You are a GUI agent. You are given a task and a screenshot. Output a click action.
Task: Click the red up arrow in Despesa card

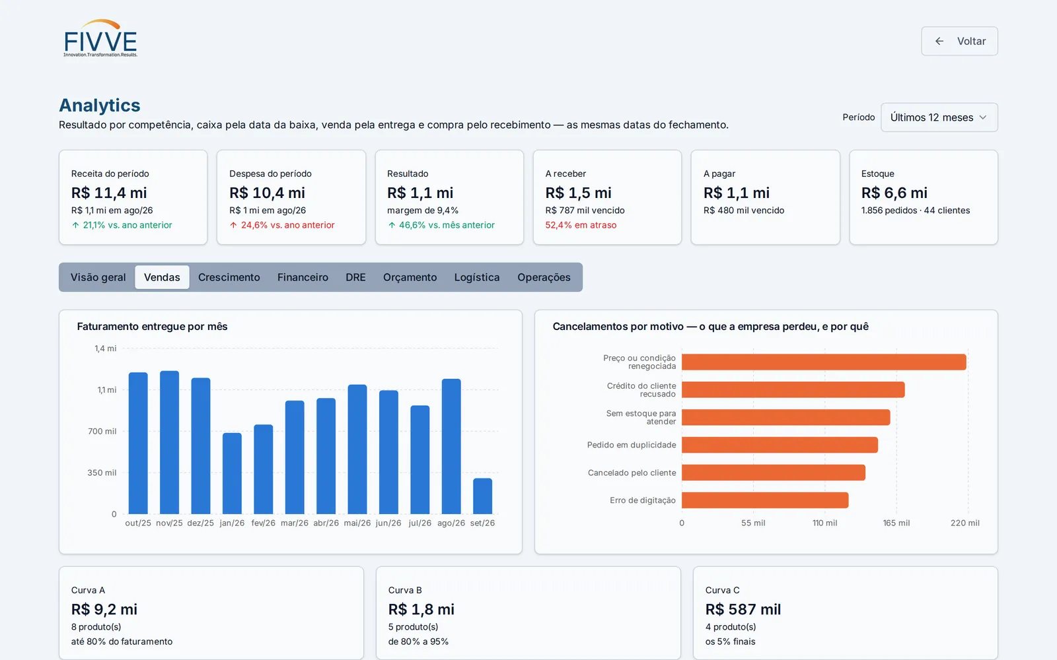(x=233, y=225)
